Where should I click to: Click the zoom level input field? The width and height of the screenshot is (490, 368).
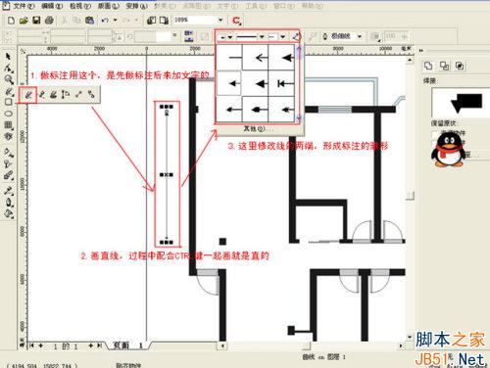pos(195,21)
